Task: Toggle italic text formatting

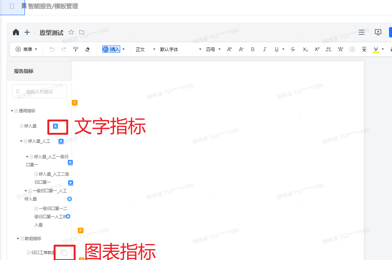Action: tap(264, 49)
